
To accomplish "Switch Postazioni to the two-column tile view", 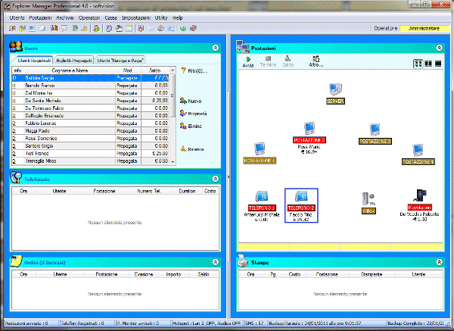I will 428,64.
